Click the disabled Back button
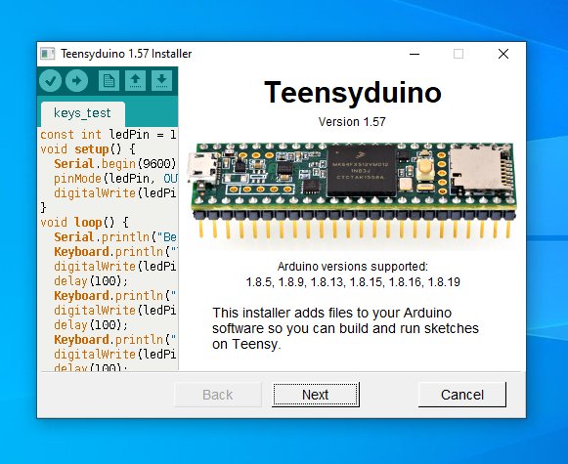This screenshot has width=568, height=464. coord(218,395)
